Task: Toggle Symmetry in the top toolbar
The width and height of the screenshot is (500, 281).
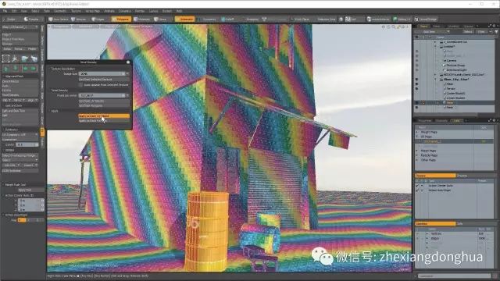Action: pos(207,19)
